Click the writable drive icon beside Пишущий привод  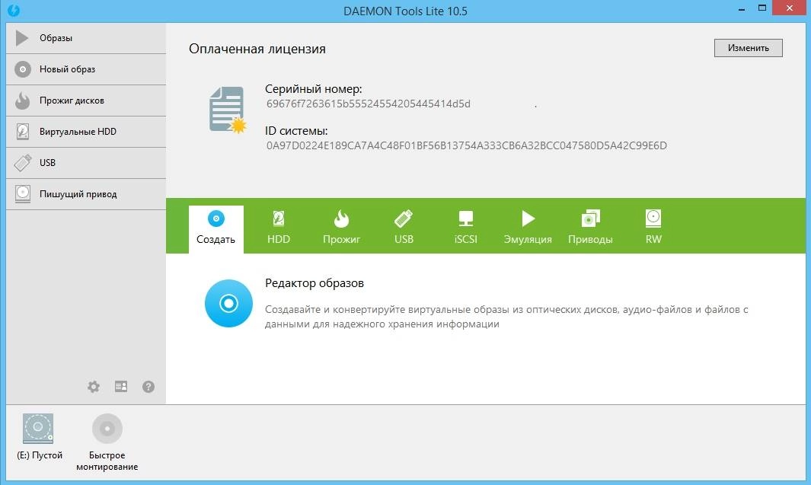pyautogui.click(x=23, y=194)
